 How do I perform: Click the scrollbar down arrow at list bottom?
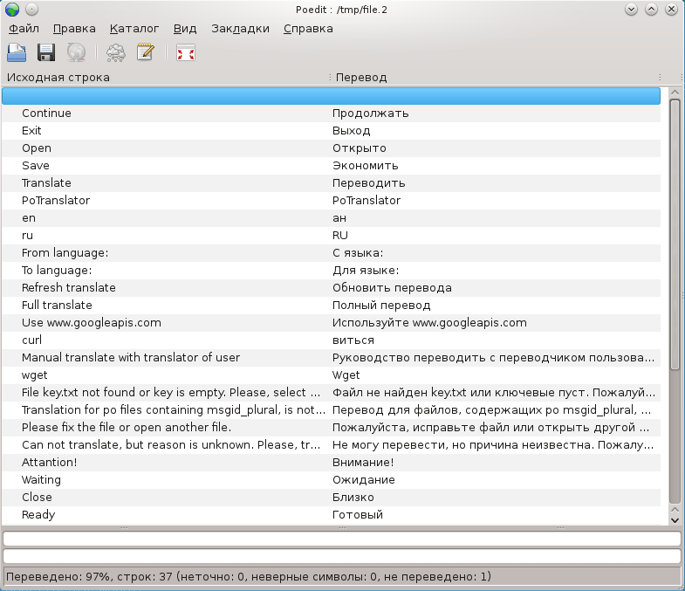(x=675, y=519)
